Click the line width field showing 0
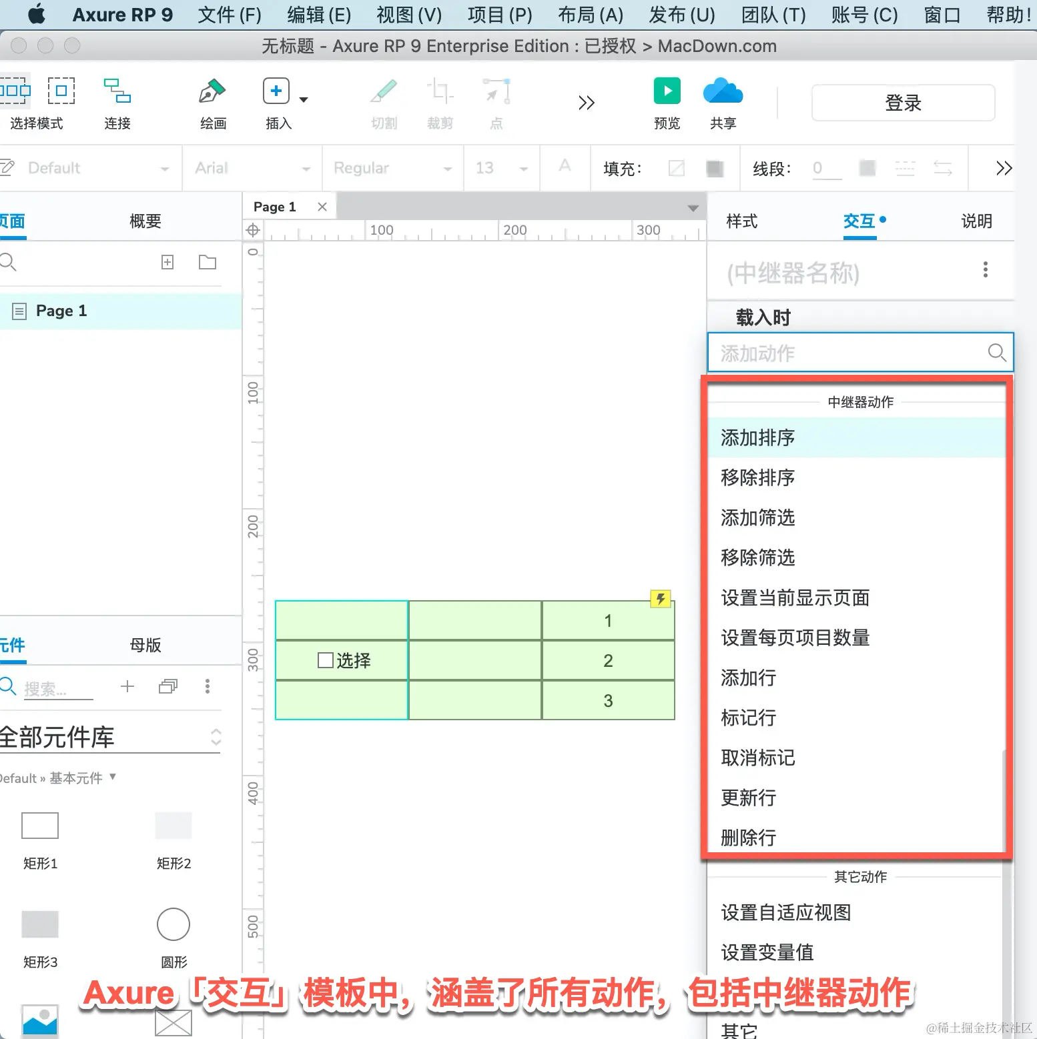 827,168
